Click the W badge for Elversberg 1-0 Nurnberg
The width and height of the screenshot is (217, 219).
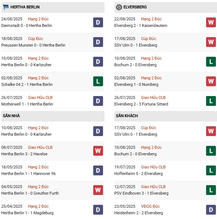click(211, 81)
